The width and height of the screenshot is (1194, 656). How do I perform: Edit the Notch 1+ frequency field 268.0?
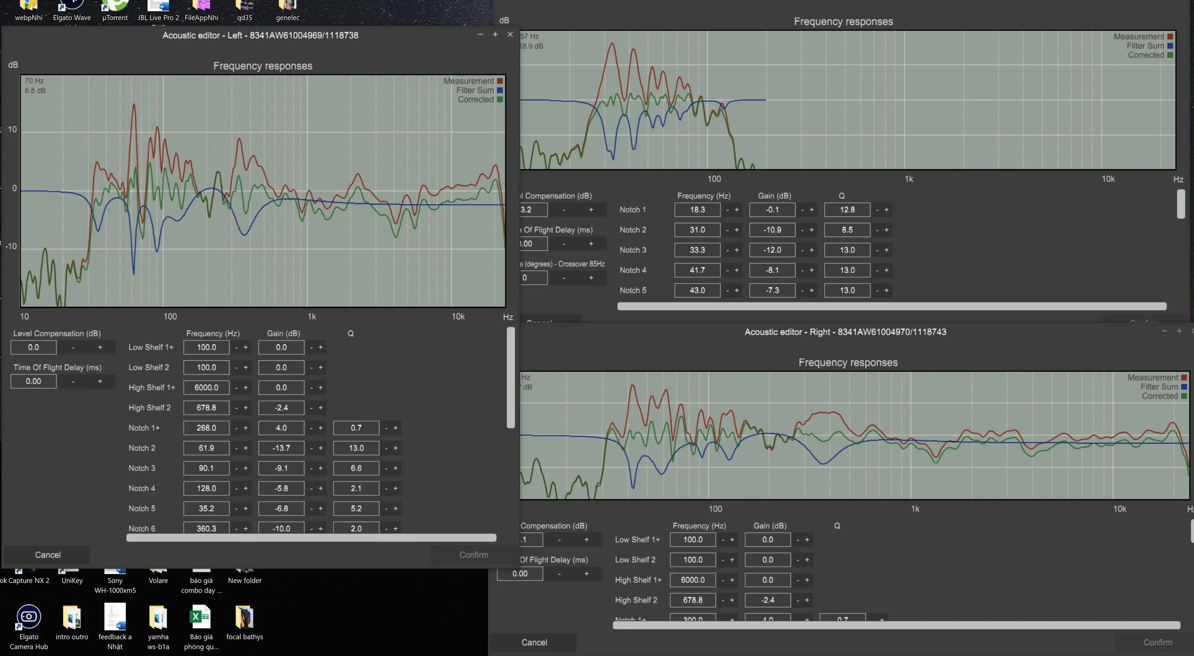(x=206, y=428)
